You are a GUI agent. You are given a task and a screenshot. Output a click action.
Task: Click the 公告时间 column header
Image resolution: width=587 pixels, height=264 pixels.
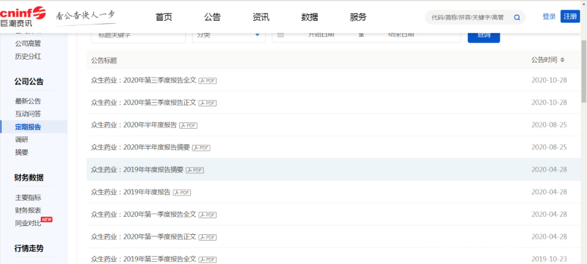tap(544, 60)
